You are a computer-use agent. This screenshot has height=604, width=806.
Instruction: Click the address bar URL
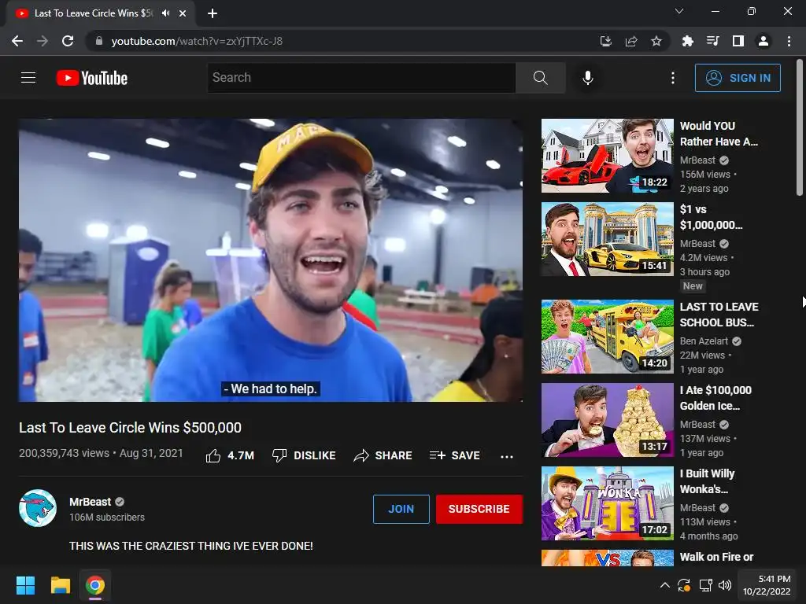click(x=197, y=41)
